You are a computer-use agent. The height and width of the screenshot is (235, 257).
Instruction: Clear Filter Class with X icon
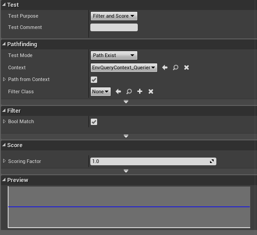[151, 91]
